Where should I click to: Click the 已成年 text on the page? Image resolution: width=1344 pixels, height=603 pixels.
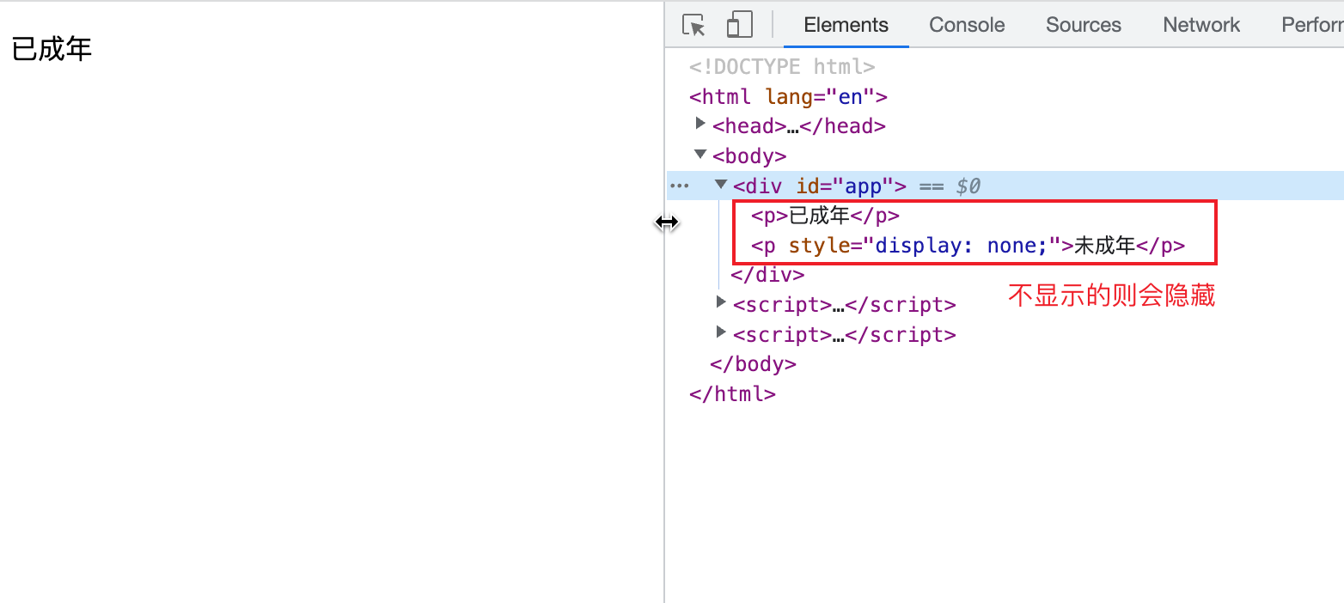52,49
